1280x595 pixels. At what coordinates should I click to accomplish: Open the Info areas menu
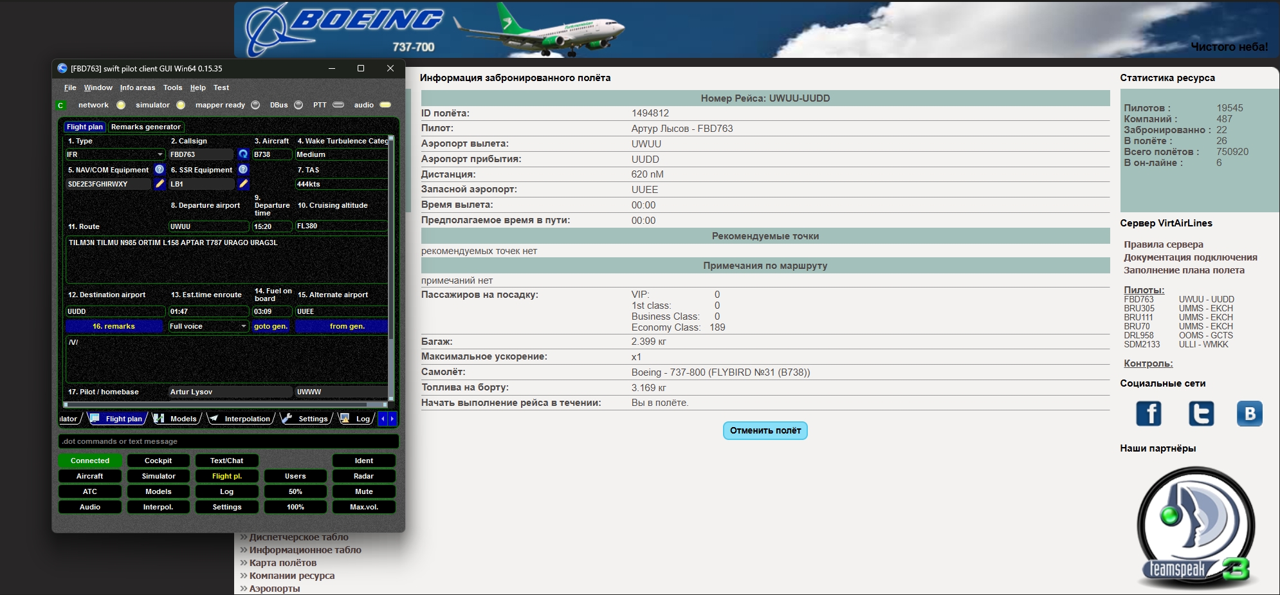point(138,87)
